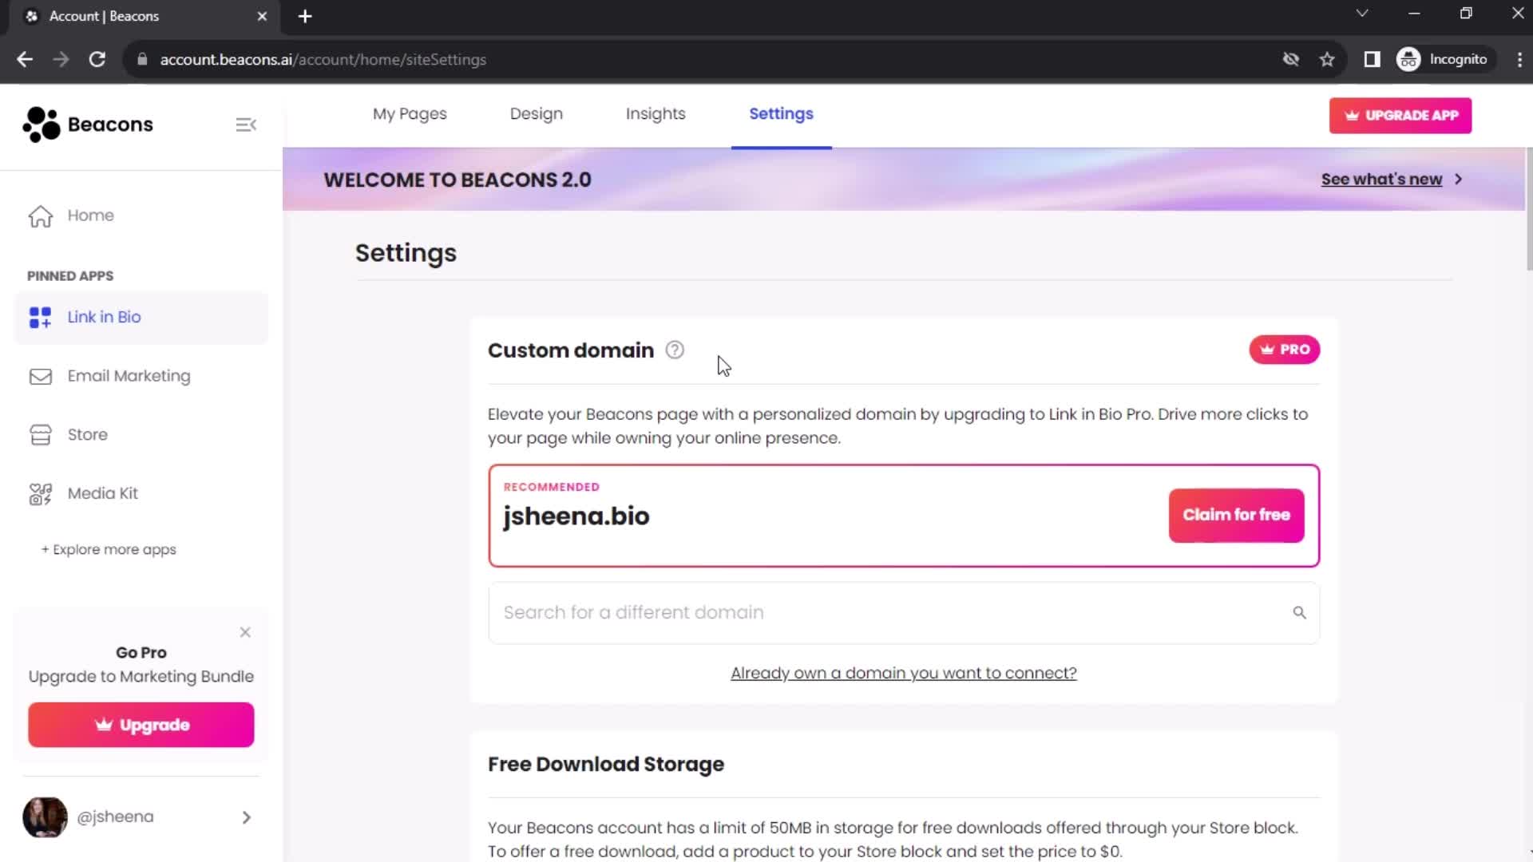
Task: Click the PINNED APPS label
Action: pyautogui.click(x=70, y=276)
